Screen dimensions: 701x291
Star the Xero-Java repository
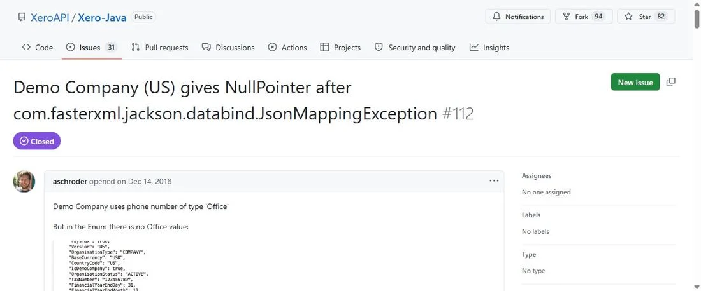(x=646, y=17)
